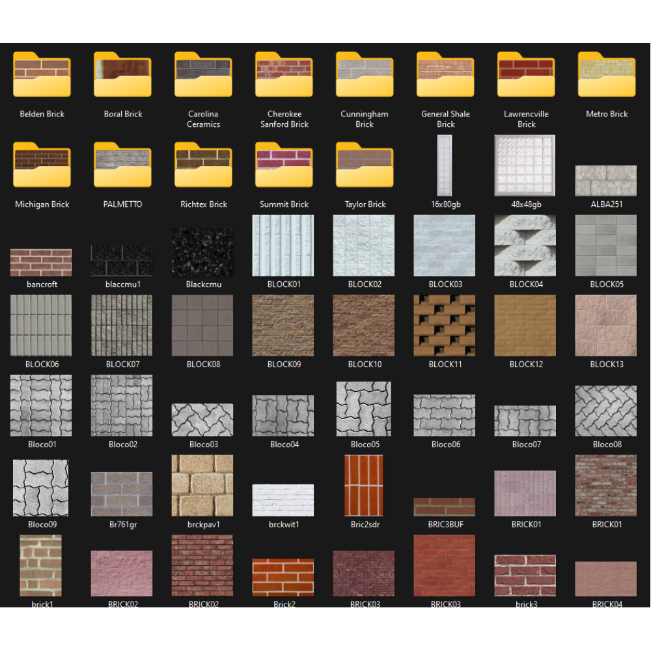Screen dimensions: 651x651
Task: Select the Bloco06 paver texture
Action: (444, 415)
